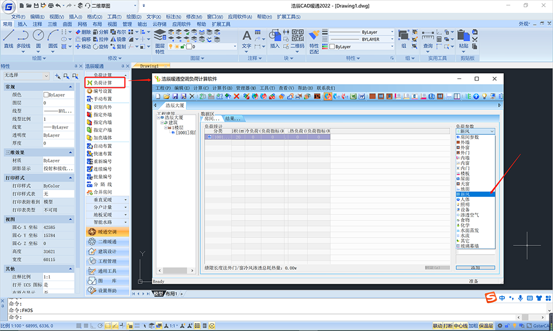Click the 镜像 mirror tool
This screenshot has width=553, height=331.
(118, 39)
